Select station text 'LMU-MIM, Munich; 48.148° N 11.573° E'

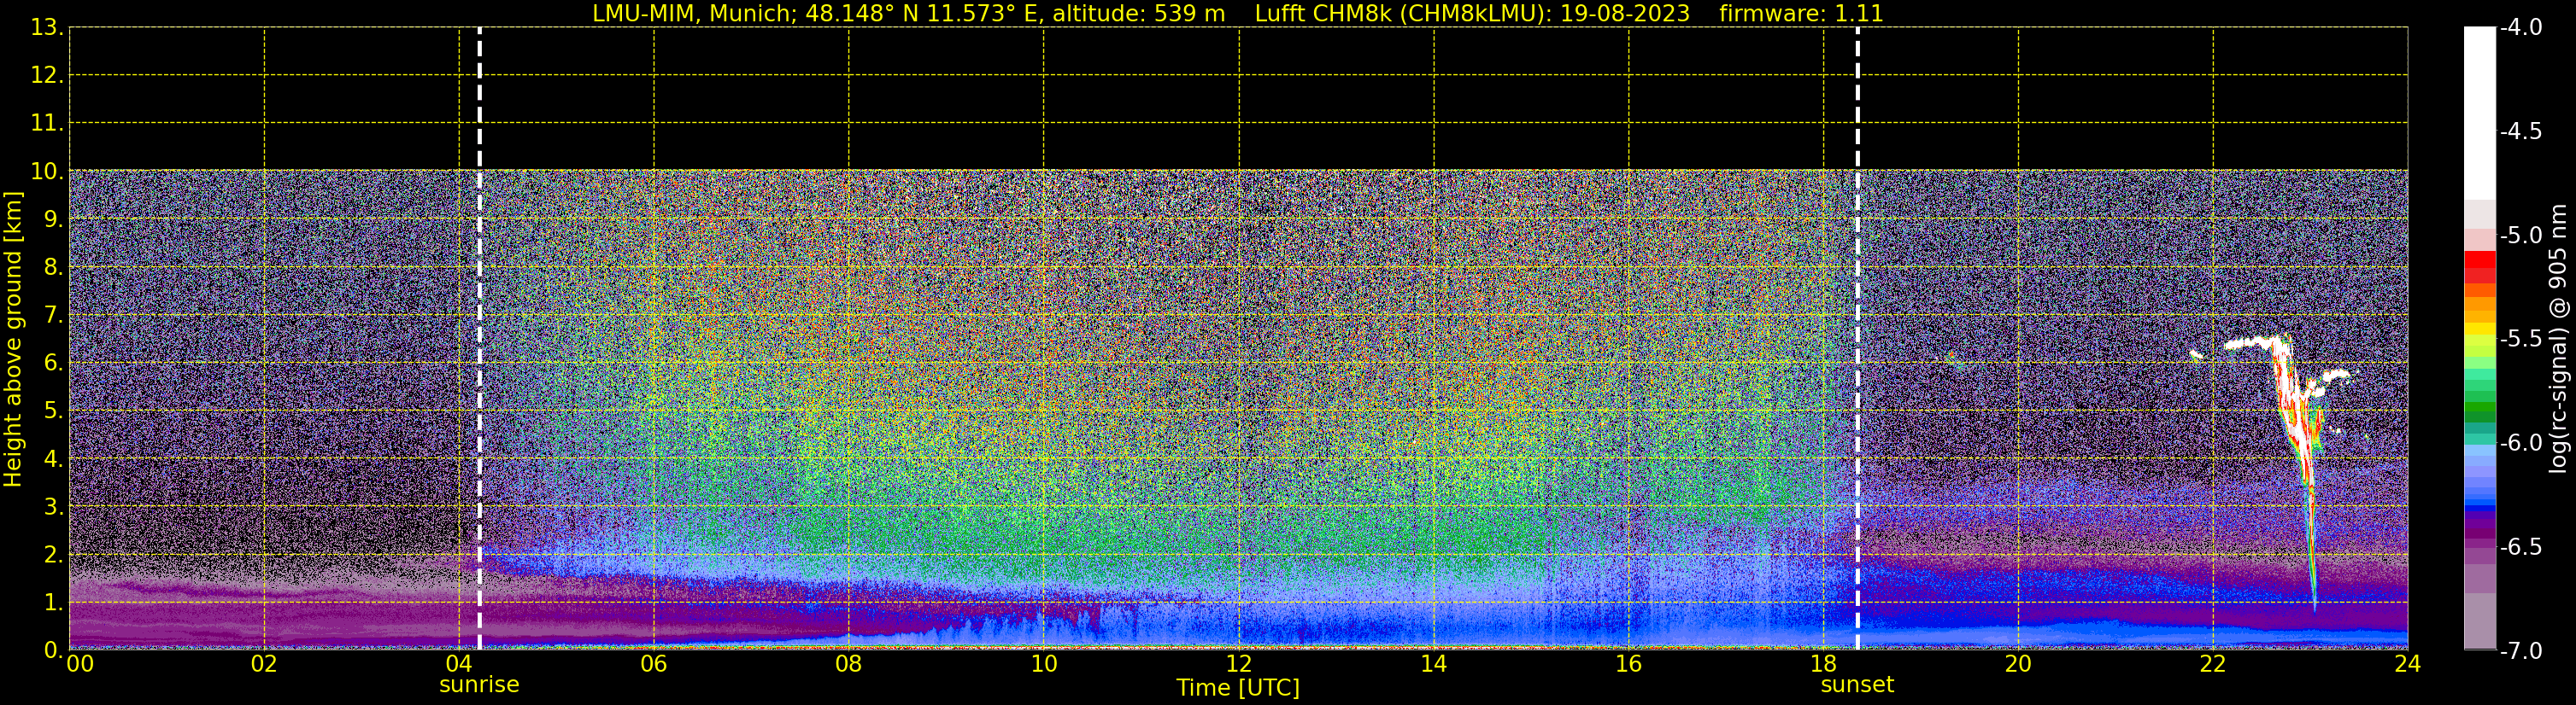(818, 13)
